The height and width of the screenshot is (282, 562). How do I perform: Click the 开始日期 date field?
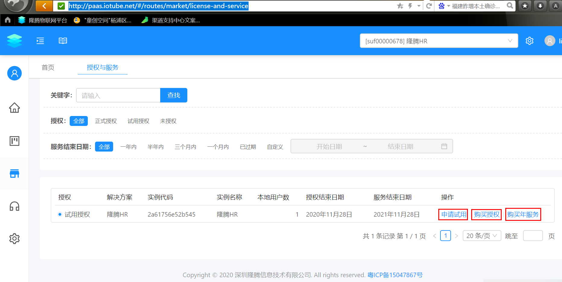(329, 146)
